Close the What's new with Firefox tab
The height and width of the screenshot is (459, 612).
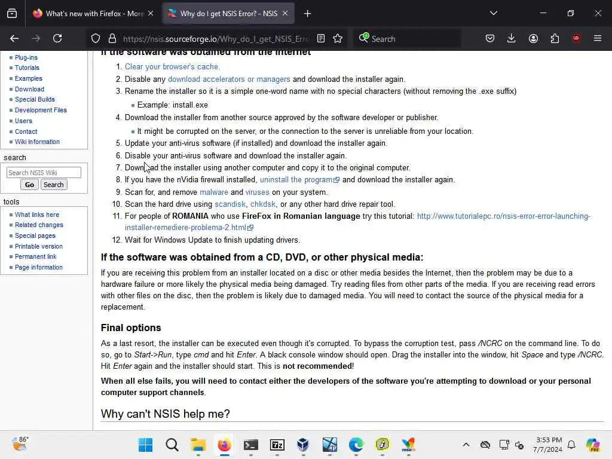click(151, 14)
